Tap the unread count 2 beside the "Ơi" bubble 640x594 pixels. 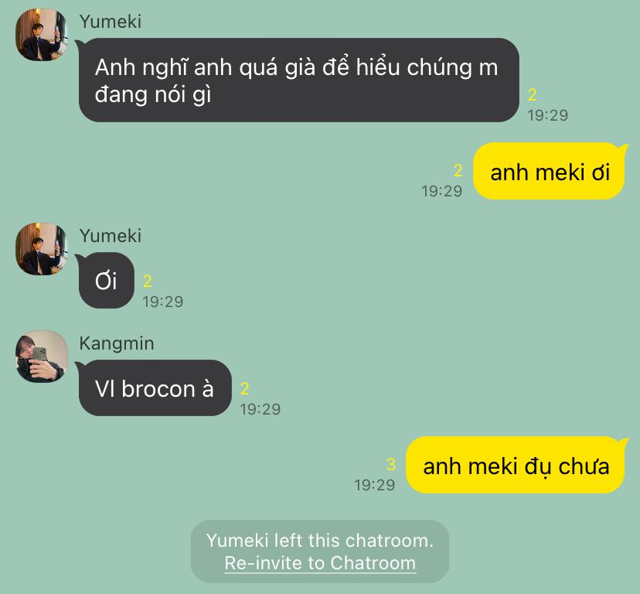(148, 281)
